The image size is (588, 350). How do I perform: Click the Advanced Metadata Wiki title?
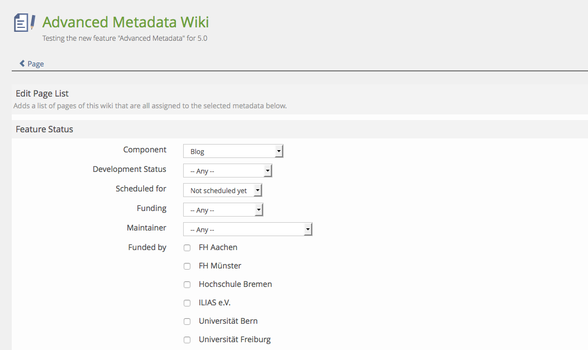(x=126, y=22)
